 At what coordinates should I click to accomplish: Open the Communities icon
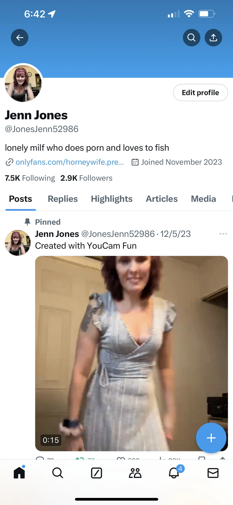point(135,473)
